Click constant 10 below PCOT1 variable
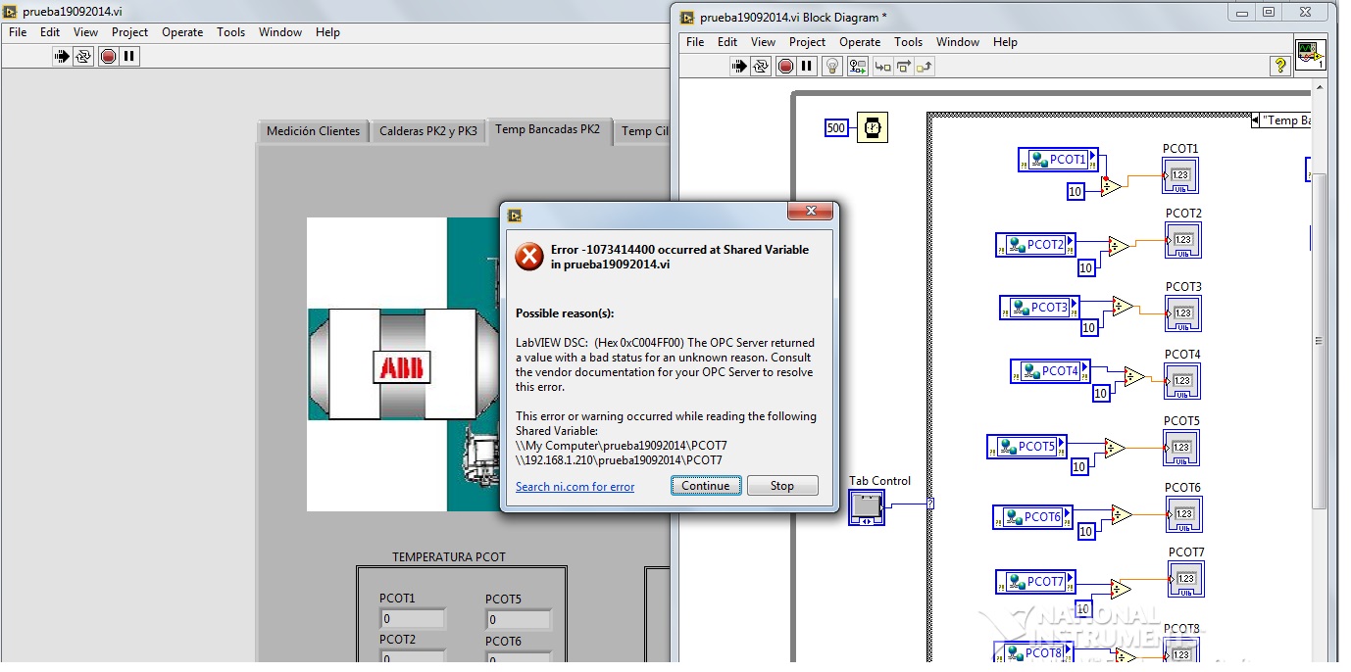Screen dimensions: 1351x672 (x=1076, y=191)
